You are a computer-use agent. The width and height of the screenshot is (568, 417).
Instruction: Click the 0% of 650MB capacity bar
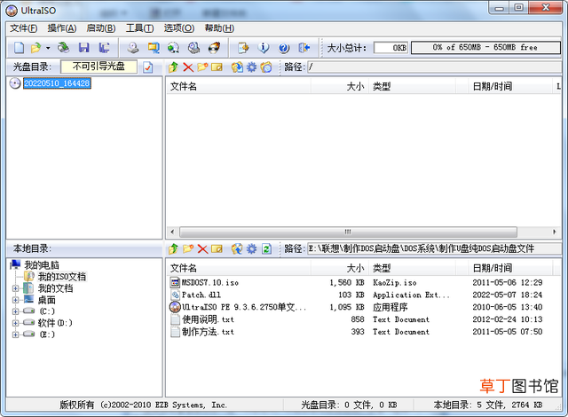click(x=485, y=47)
